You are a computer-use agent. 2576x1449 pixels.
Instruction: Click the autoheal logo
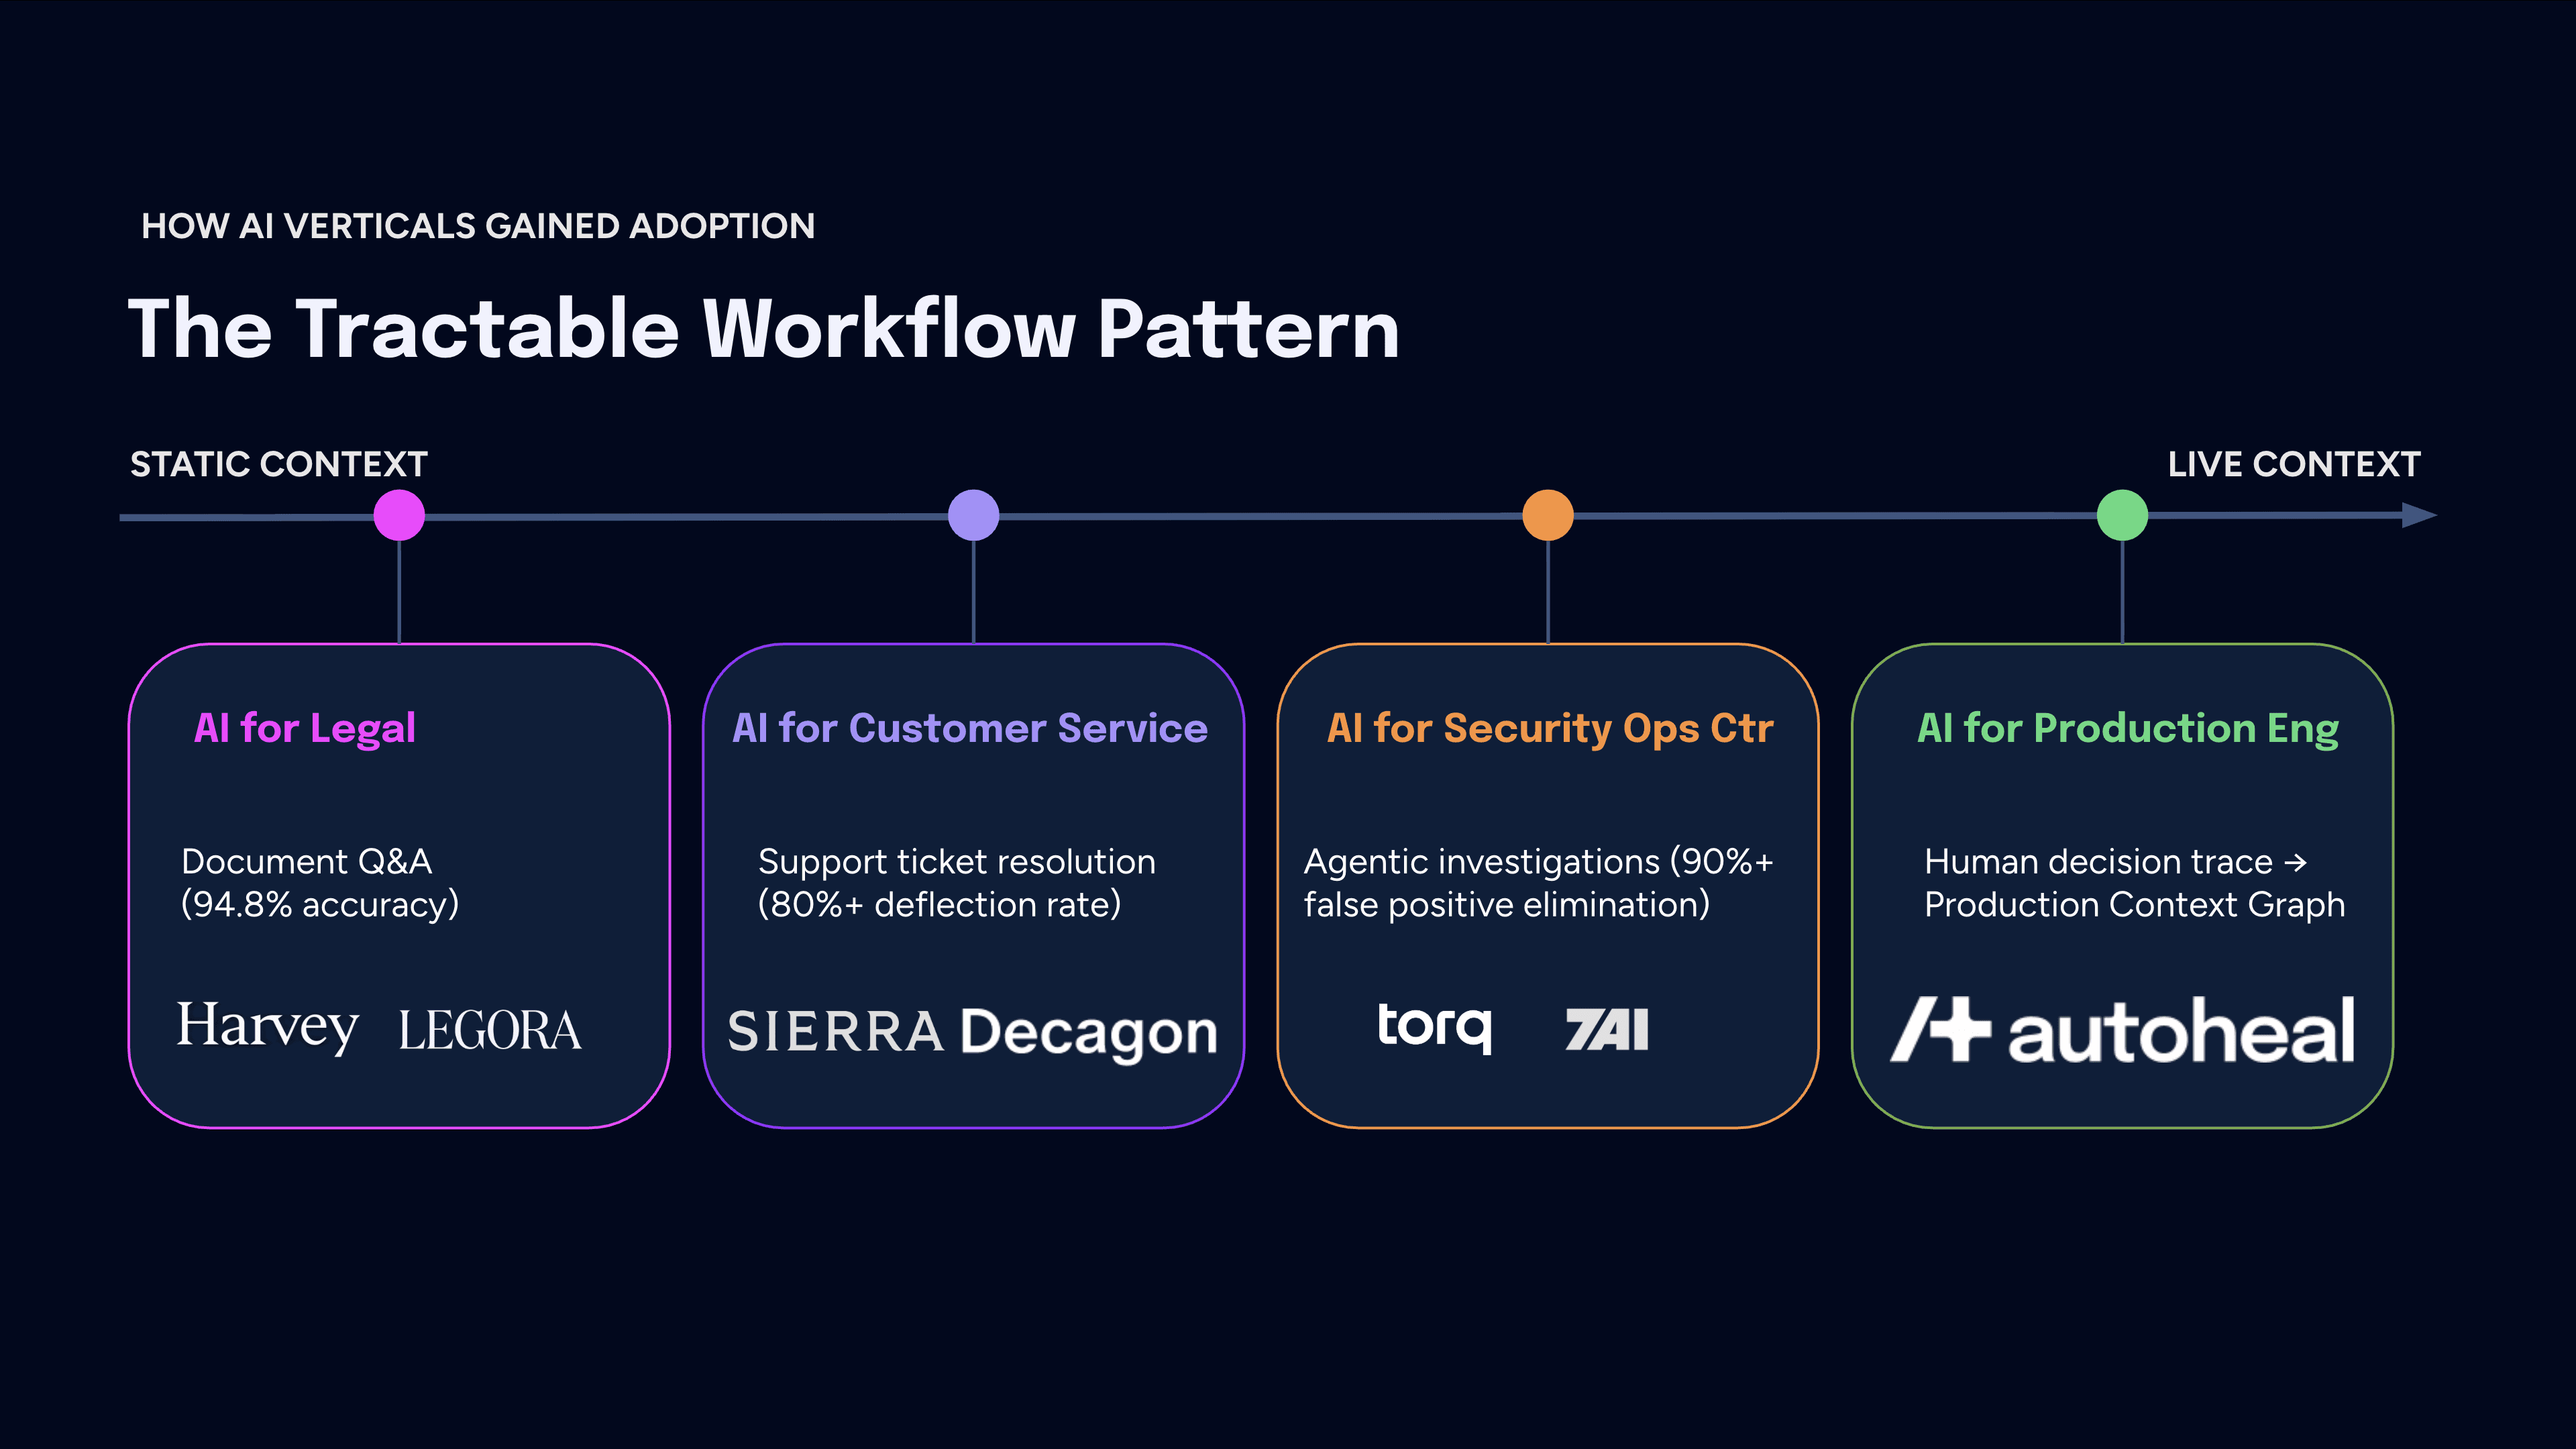pyautogui.click(x=2122, y=1030)
